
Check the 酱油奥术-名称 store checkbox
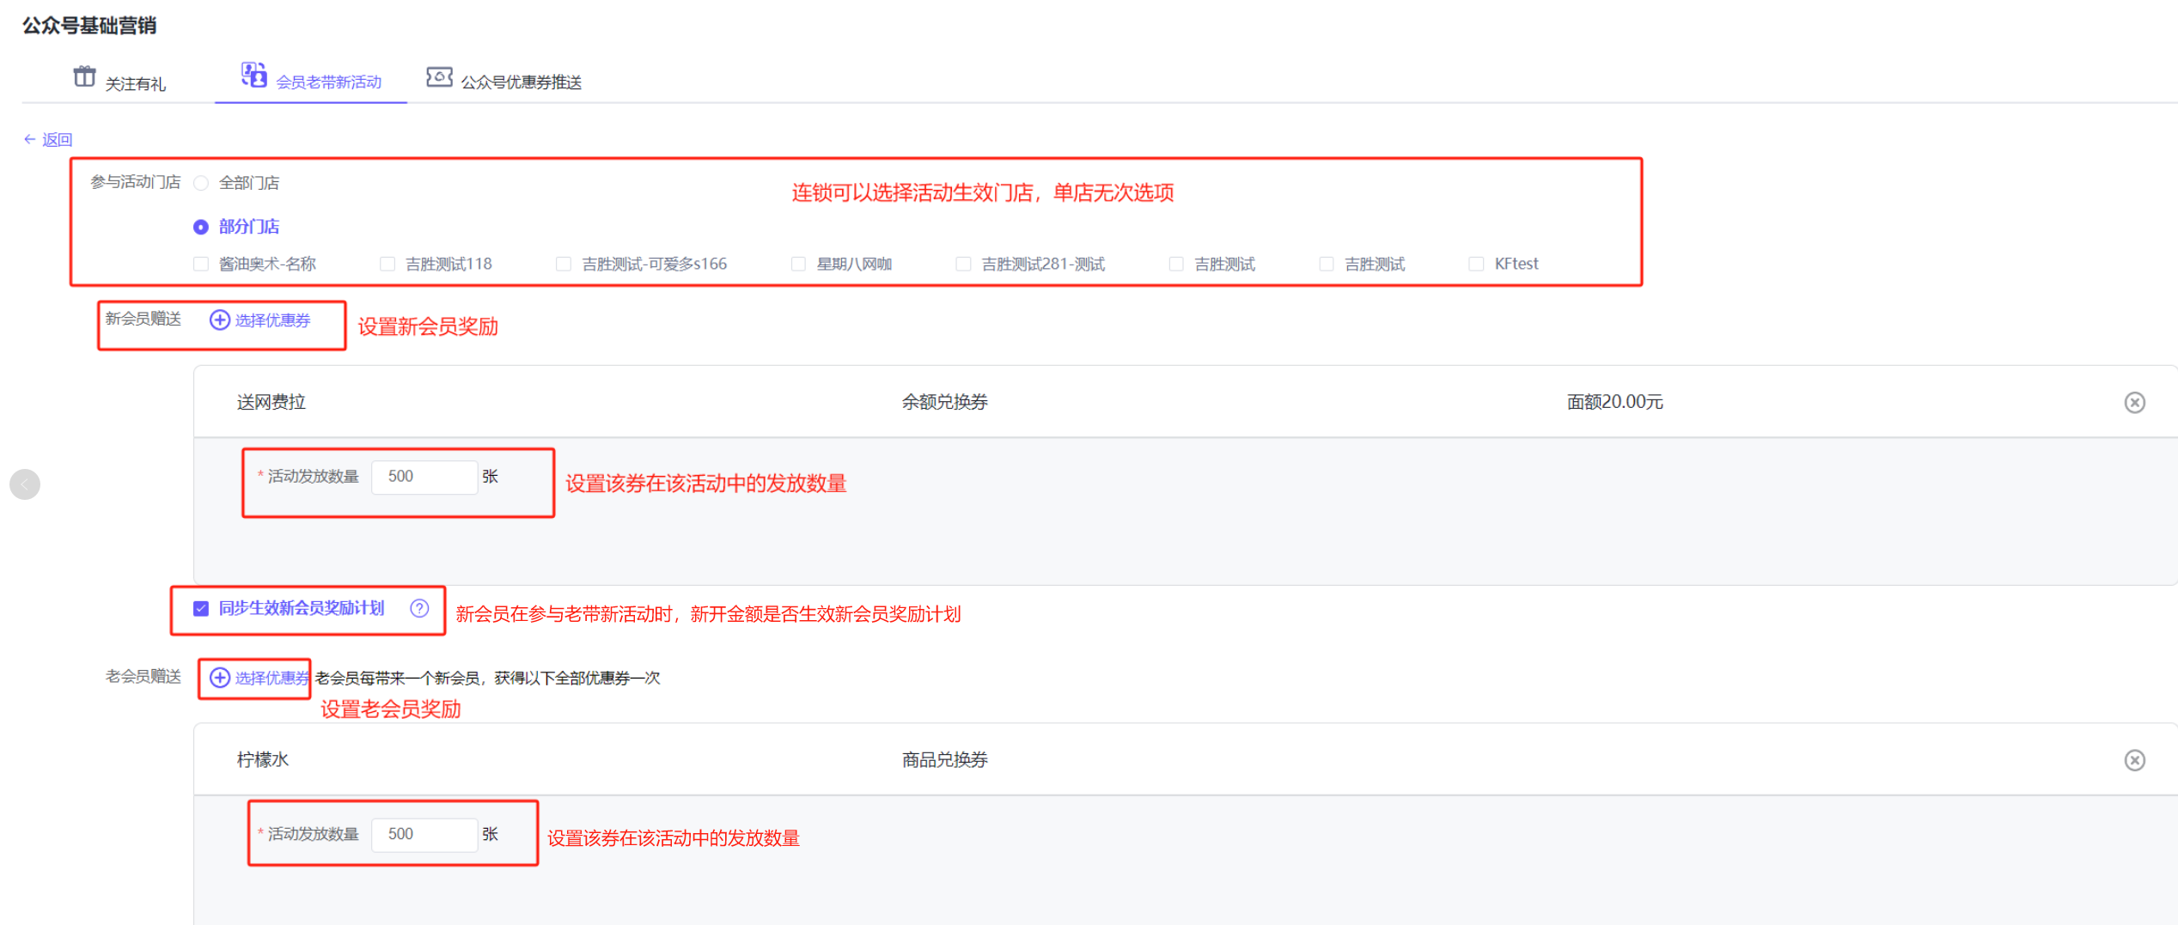click(201, 264)
